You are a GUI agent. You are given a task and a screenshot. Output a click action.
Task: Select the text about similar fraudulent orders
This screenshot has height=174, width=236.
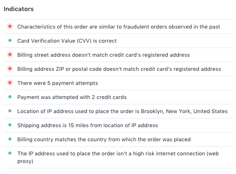coord(119,27)
